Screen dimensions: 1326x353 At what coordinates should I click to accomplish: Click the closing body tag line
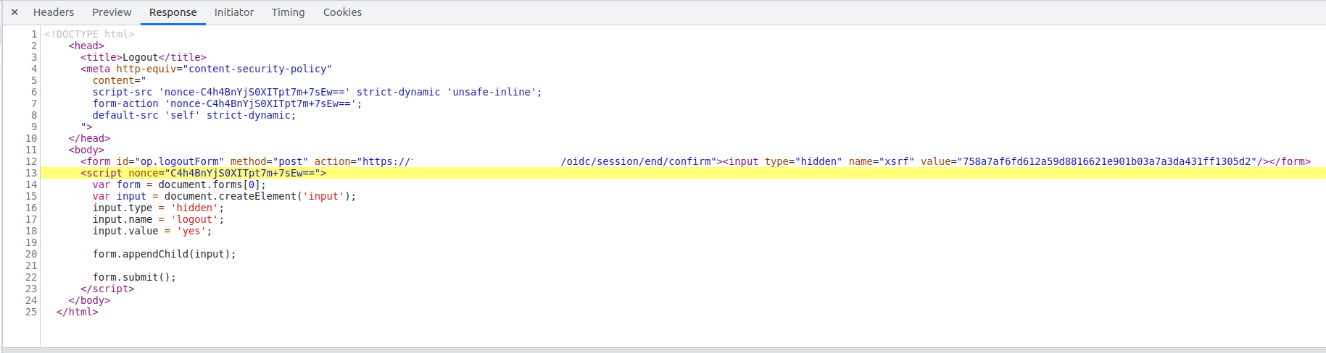tap(89, 300)
